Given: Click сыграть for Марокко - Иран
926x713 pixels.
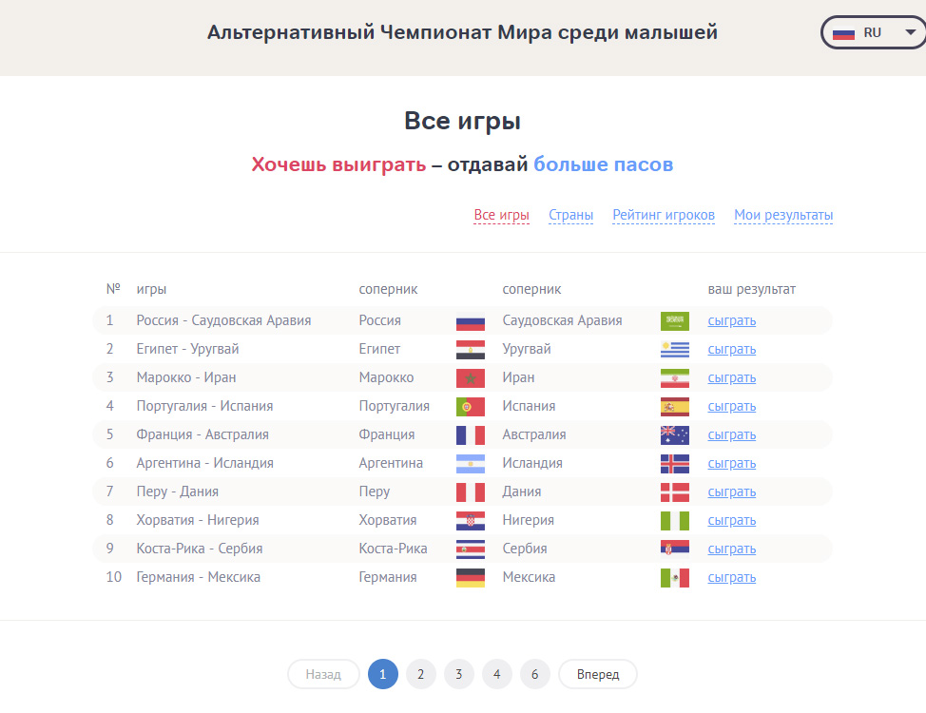Looking at the screenshot, I should pos(732,377).
